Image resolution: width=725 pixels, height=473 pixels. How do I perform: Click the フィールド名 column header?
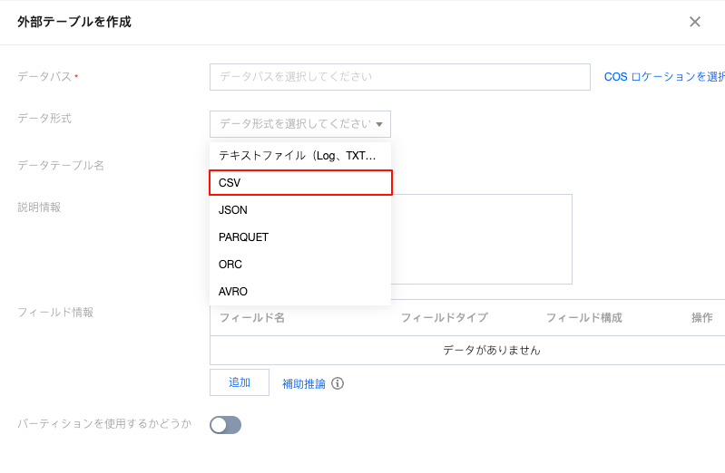coord(252,318)
